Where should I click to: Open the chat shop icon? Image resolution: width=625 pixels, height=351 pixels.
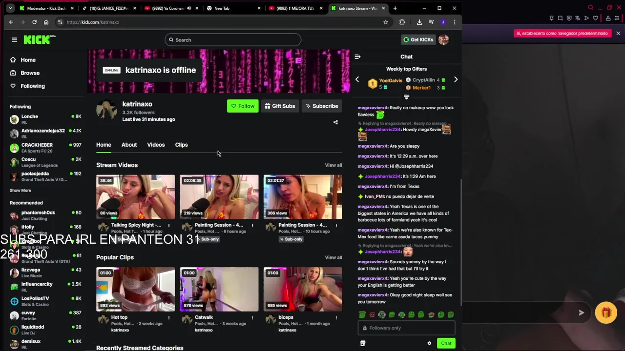point(363,343)
